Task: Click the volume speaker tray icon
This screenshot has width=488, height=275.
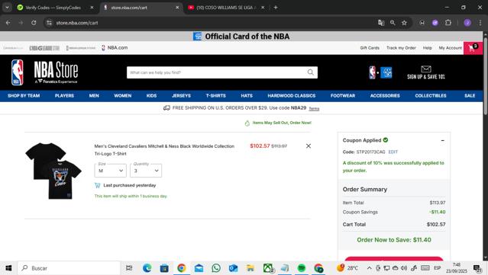Action: click(404, 268)
